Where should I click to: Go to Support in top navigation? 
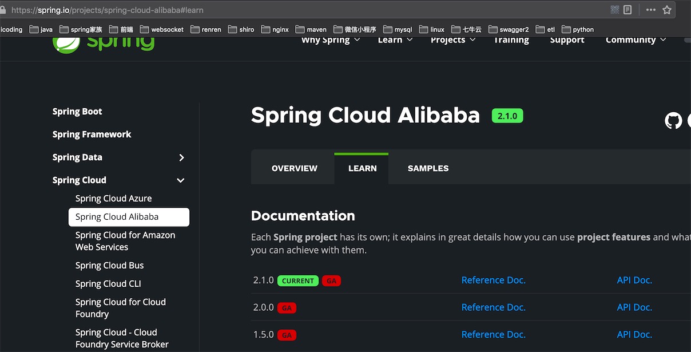(x=567, y=40)
